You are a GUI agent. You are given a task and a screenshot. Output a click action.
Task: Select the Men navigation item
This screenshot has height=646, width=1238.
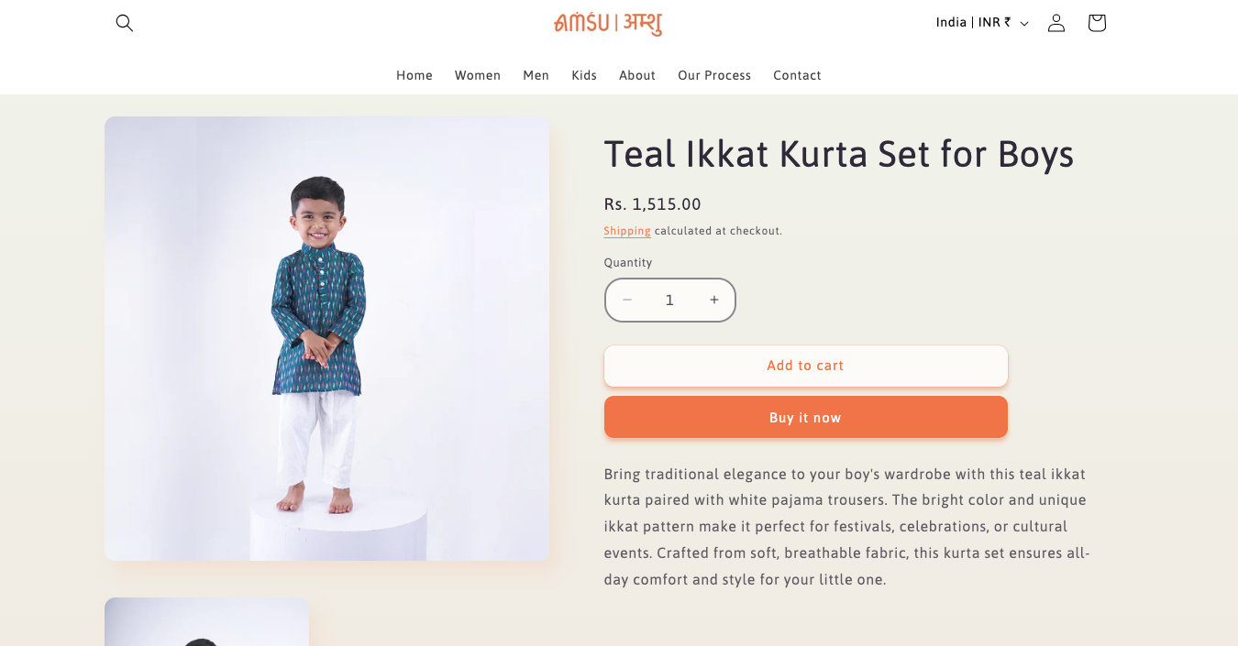536,75
